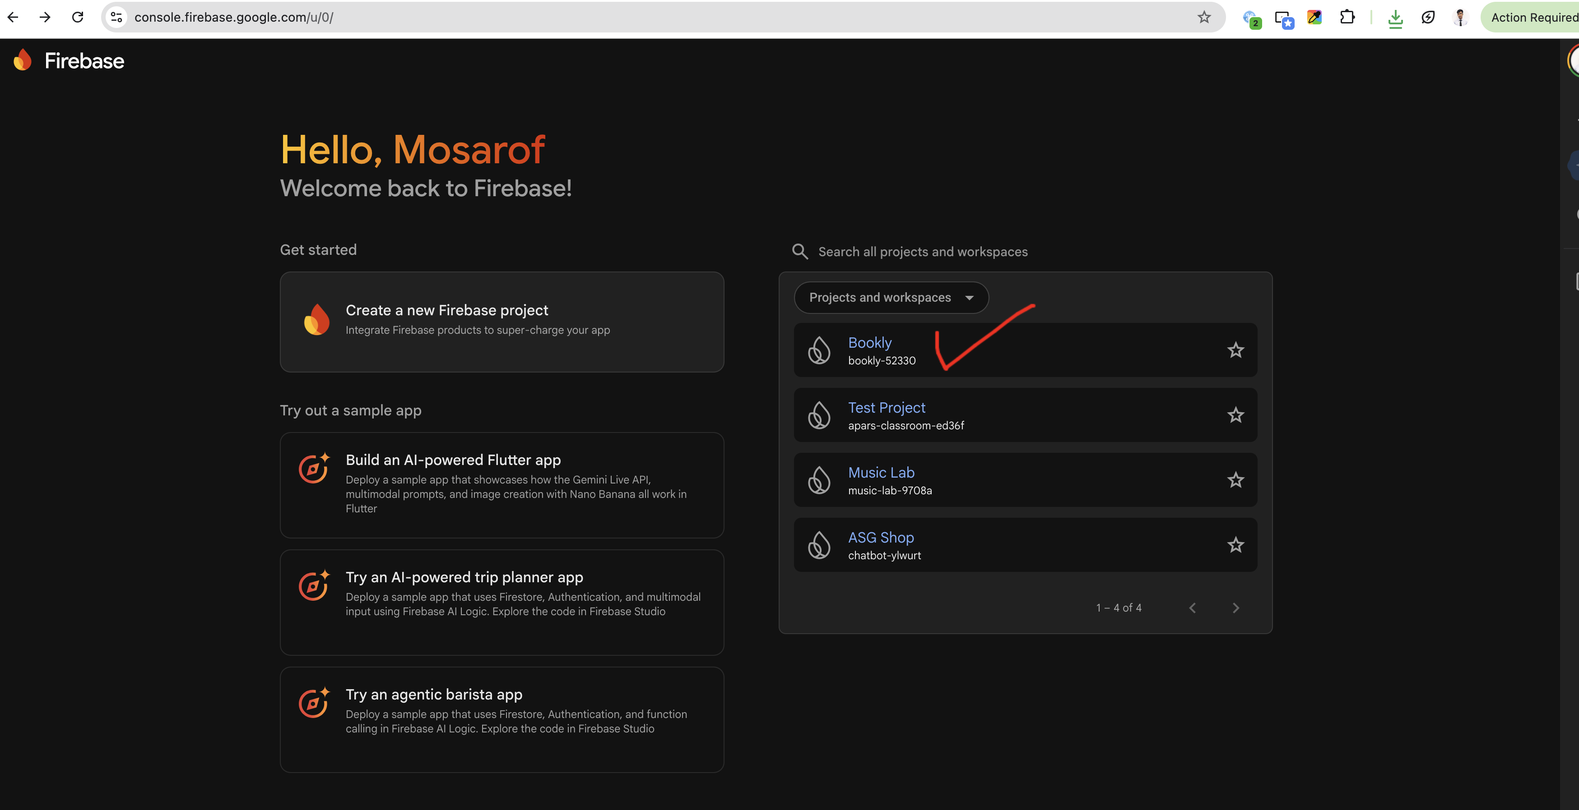Screen dimensions: 1579x810
Task: Open the extensions puzzle icon
Action: pyautogui.click(x=1347, y=17)
